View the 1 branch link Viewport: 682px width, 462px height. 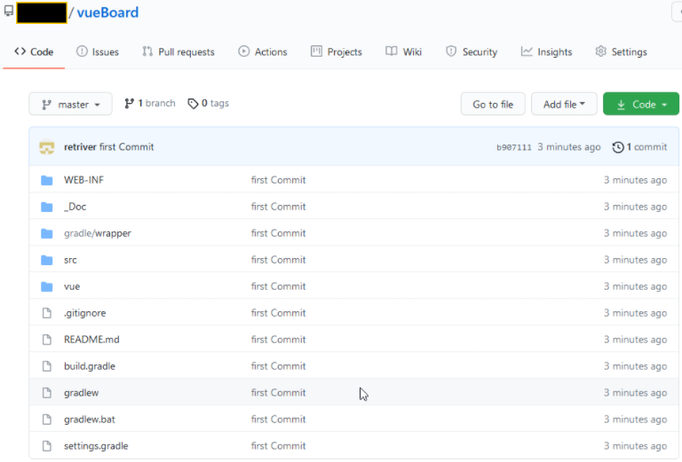pos(149,104)
